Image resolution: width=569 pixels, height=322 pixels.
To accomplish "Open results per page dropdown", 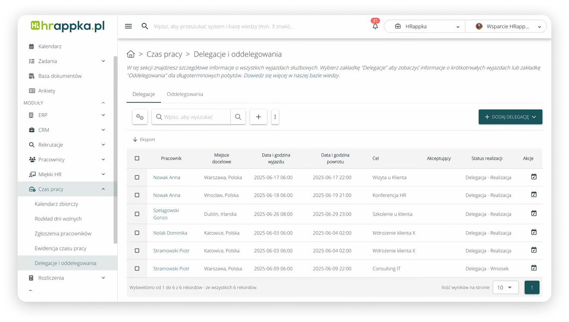I will point(505,287).
